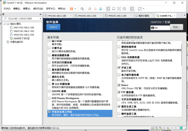The width and height of the screenshot is (188, 131).
Task: Enter full screen mode icon
Action: (x=119, y=9)
